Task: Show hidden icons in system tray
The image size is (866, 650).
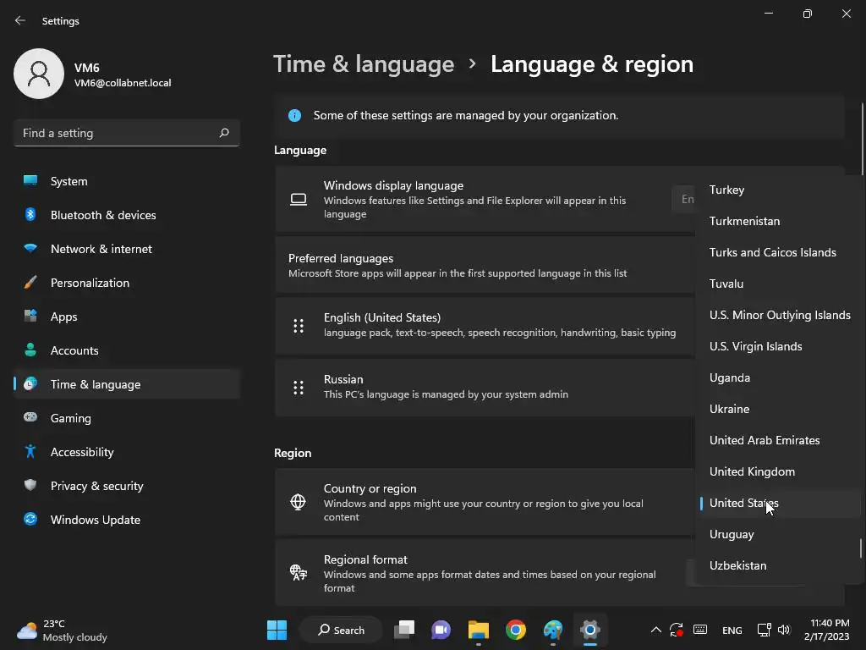Action: point(655,630)
